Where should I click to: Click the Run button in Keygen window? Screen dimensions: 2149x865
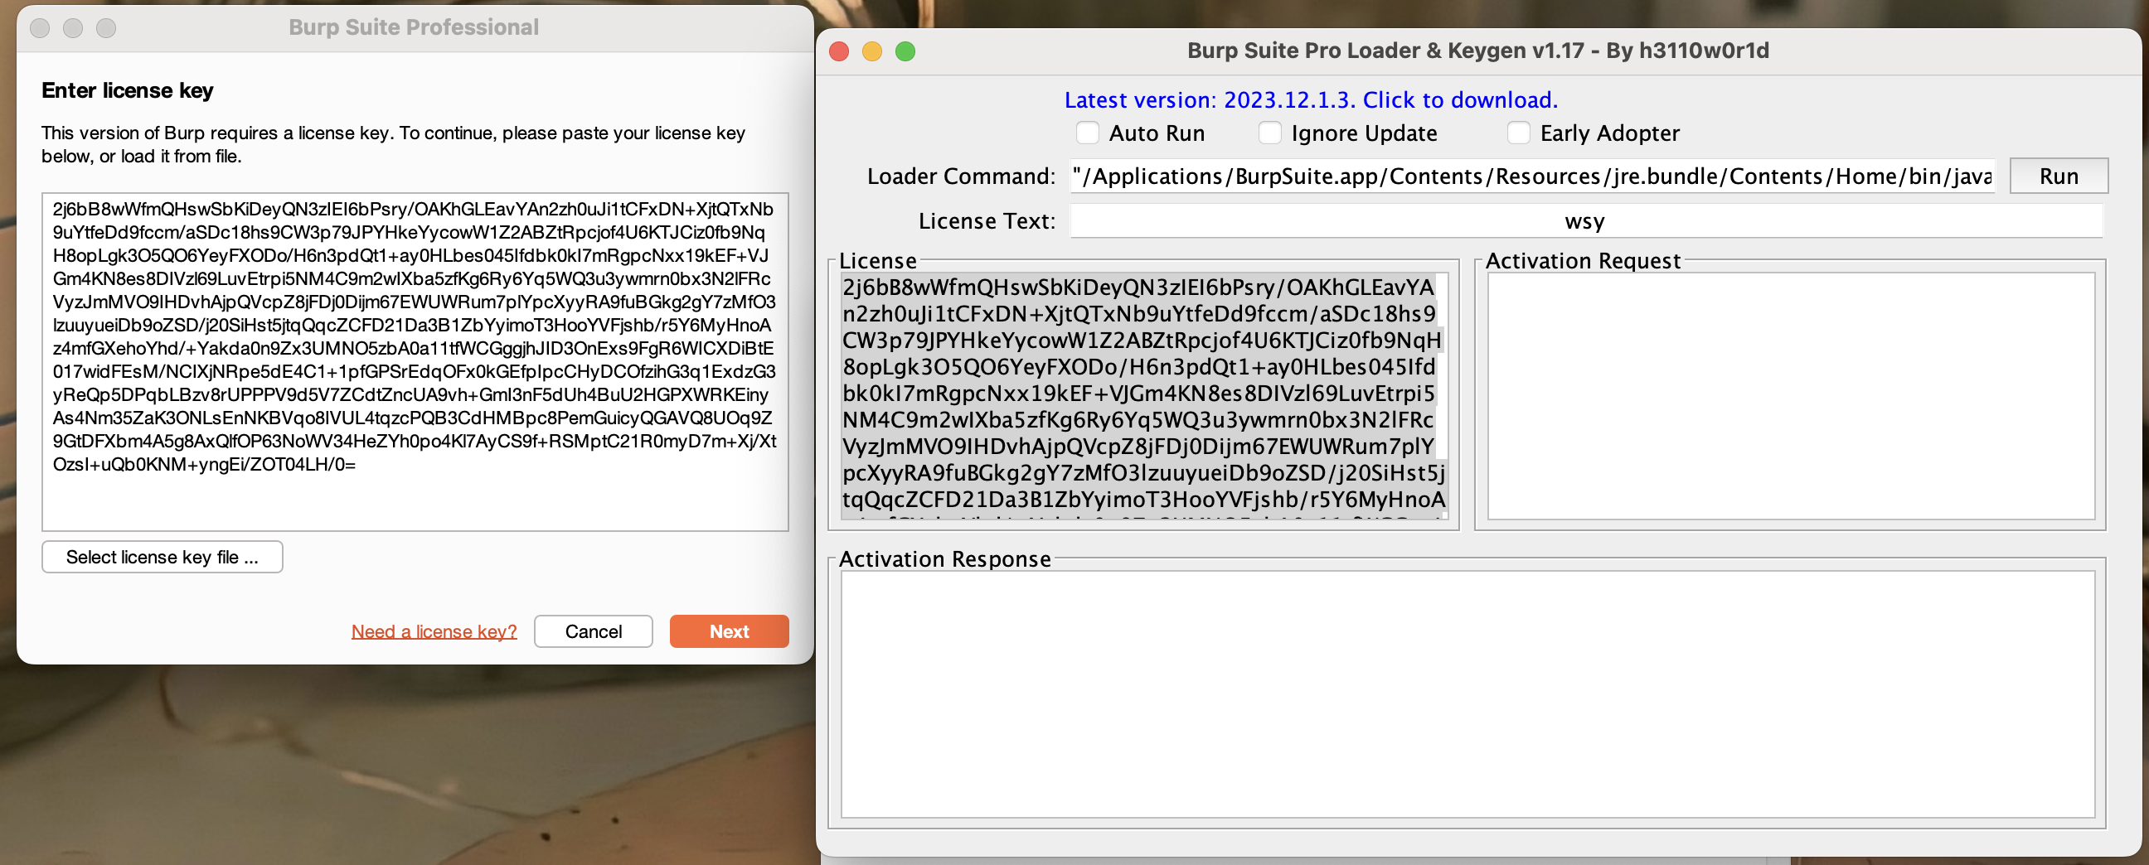coord(2058,176)
